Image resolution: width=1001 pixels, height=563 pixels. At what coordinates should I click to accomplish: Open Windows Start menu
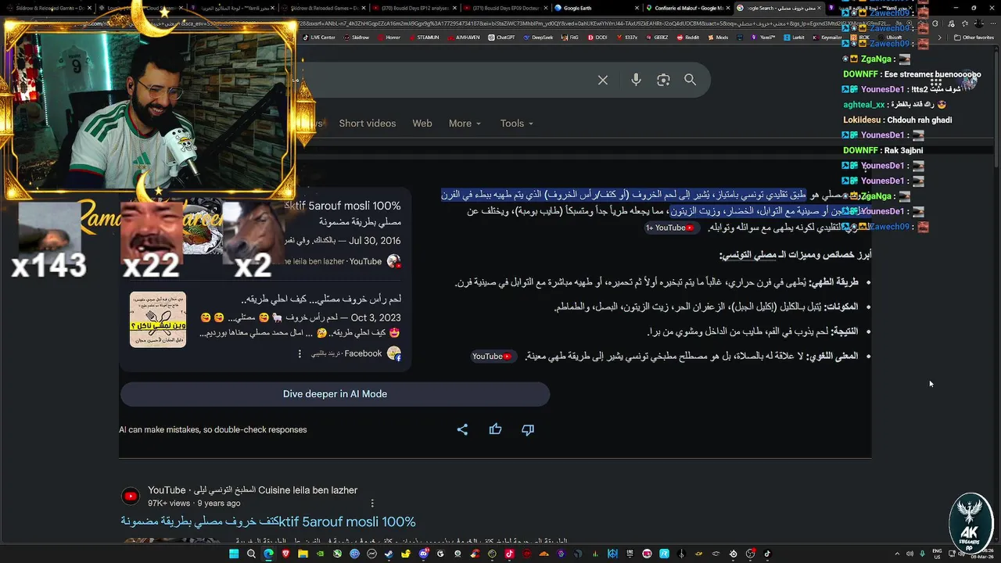tap(234, 554)
